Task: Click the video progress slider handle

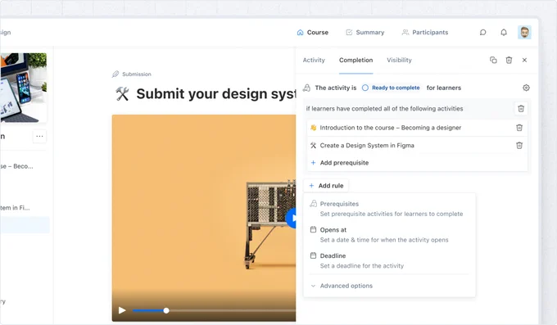Action: (x=166, y=310)
